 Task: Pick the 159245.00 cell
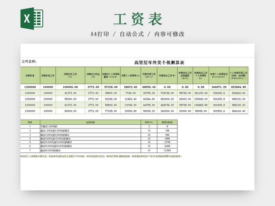pos(201,99)
